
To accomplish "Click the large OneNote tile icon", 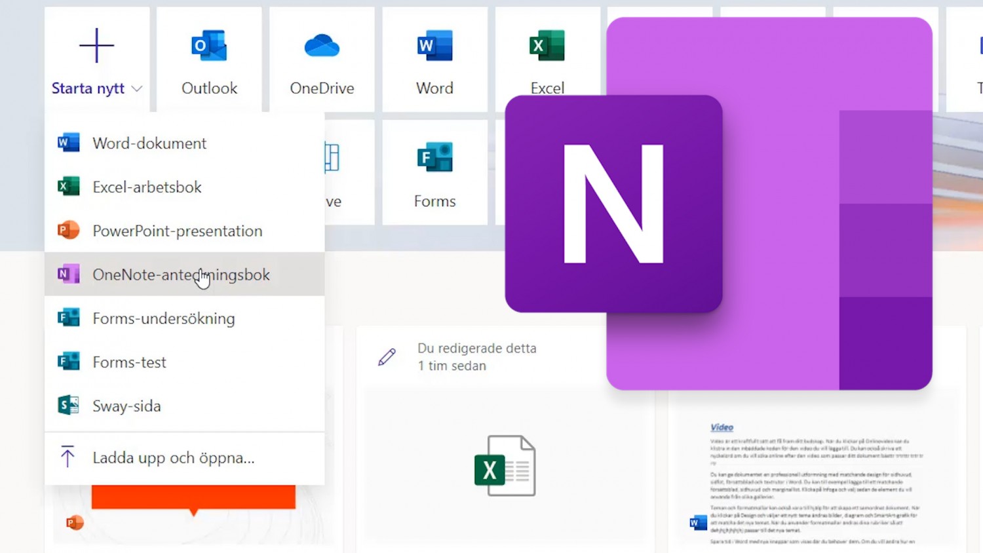I will pos(613,203).
